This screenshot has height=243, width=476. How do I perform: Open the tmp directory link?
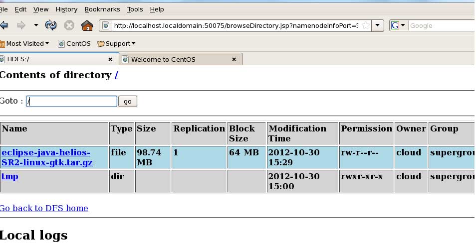(x=9, y=176)
